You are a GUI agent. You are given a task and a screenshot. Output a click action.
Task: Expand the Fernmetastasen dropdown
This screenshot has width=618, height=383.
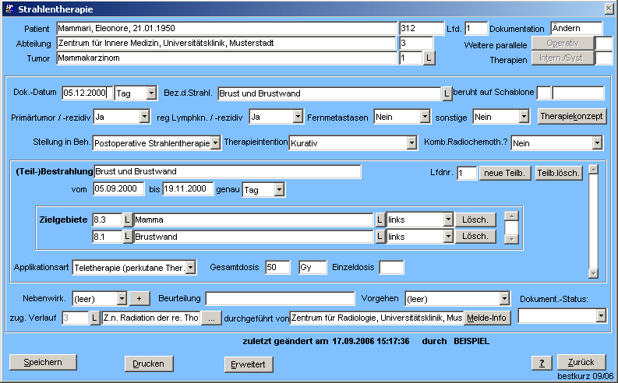(x=424, y=117)
